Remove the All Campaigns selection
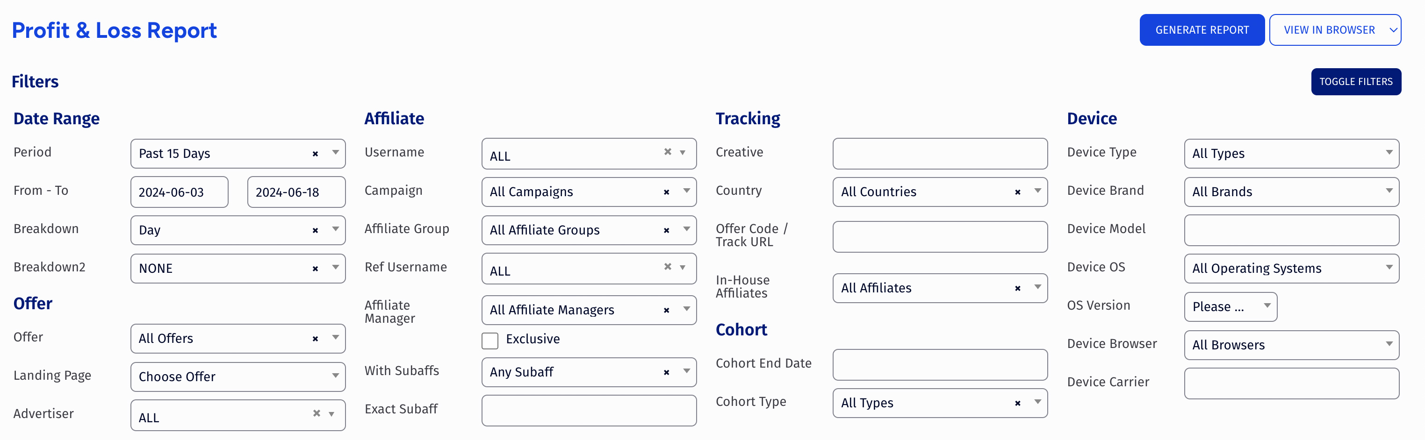The width and height of the screenshot is (1425, 440). click(666, 192)
